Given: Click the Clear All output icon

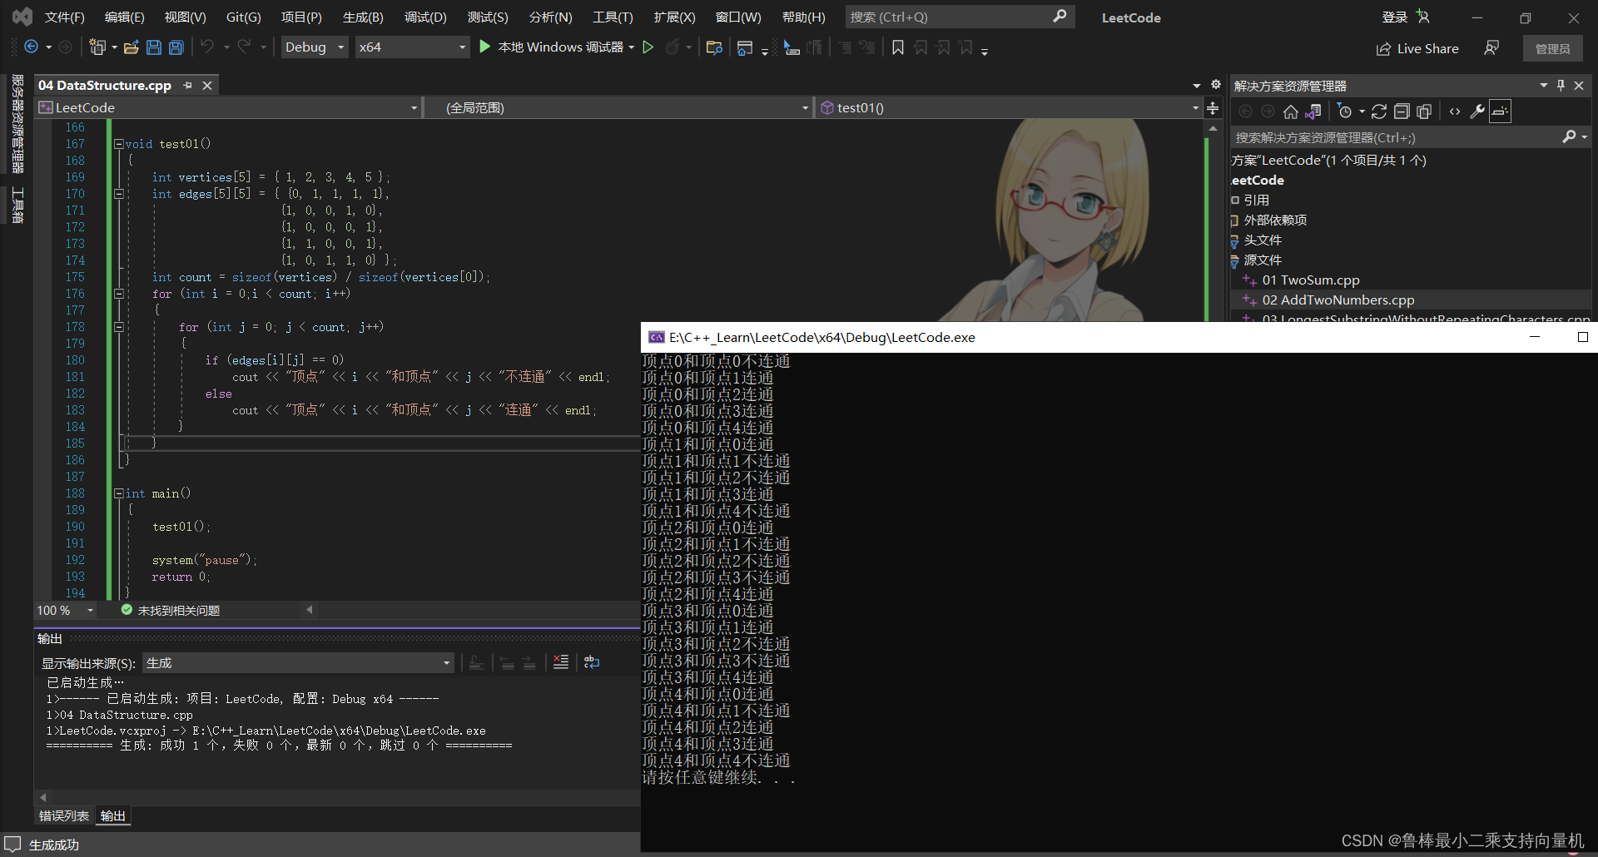Looking at the screenshot, I should 561,662.
